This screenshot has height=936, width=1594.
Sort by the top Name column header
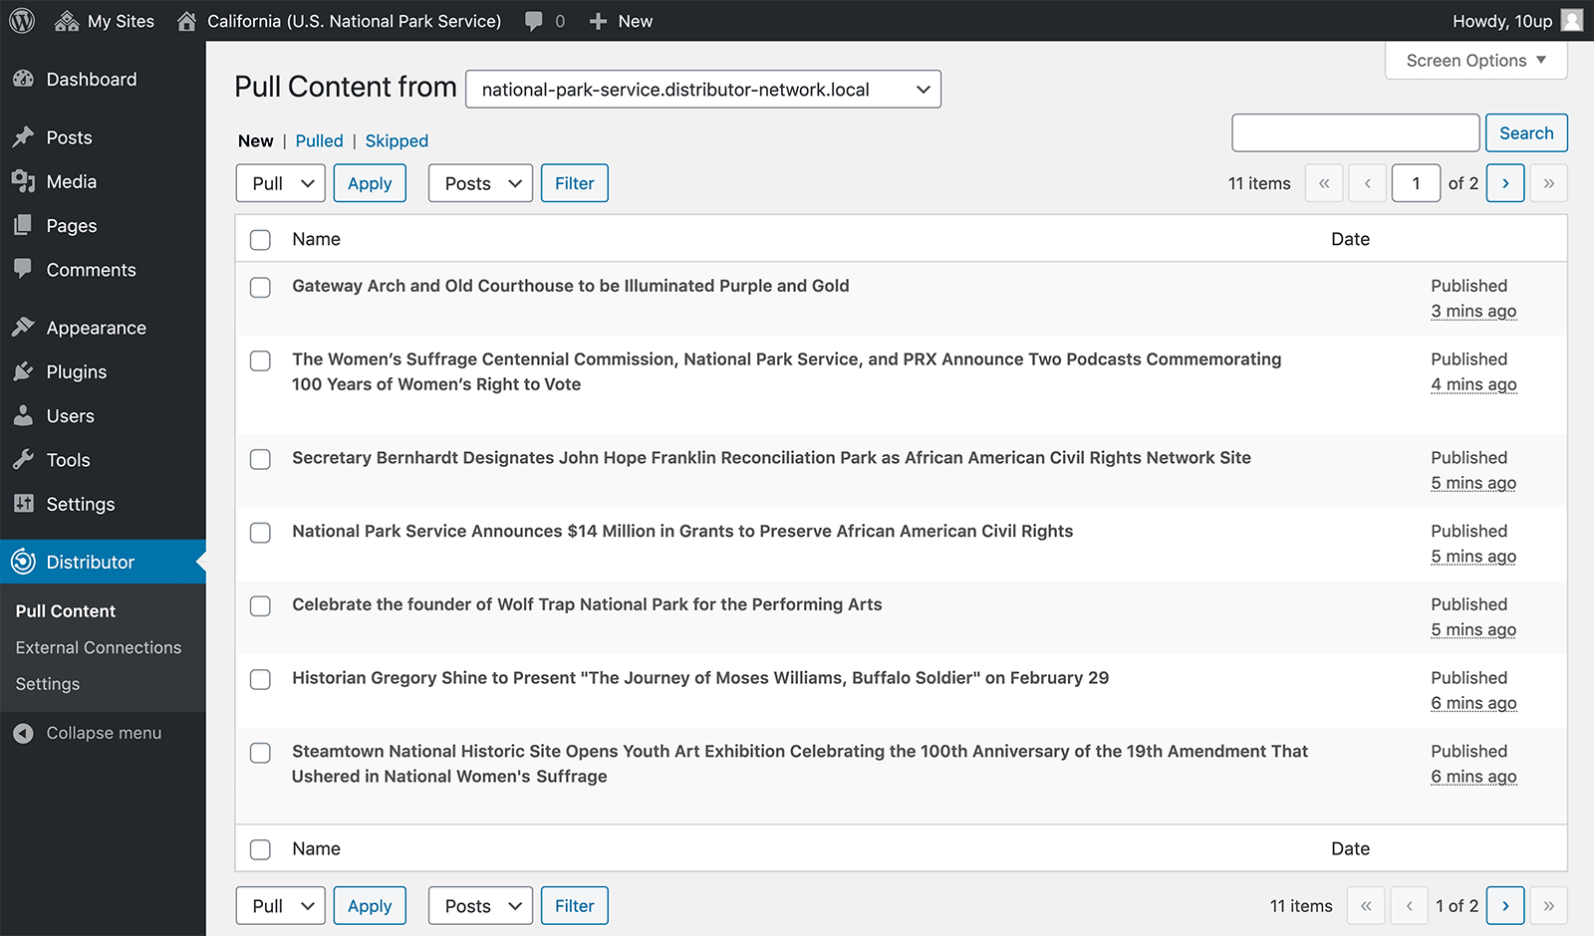(316, 239)
